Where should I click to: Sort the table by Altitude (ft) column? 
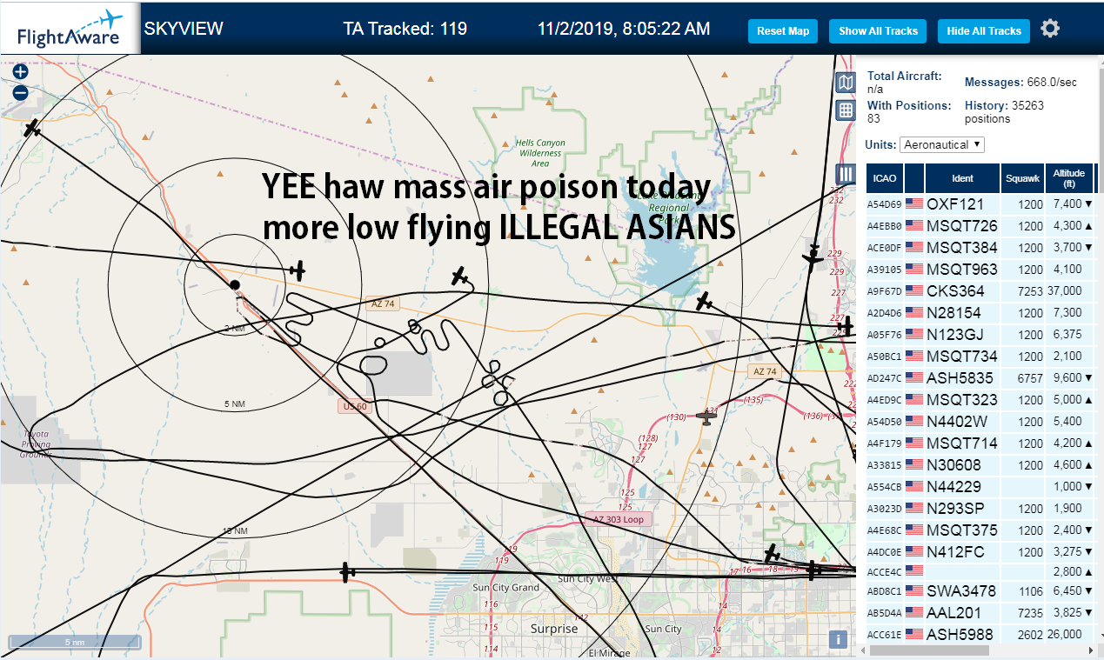1068,178
